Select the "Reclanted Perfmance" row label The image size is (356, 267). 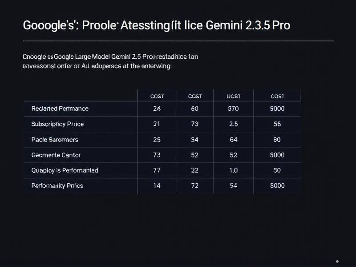(60, 109)
